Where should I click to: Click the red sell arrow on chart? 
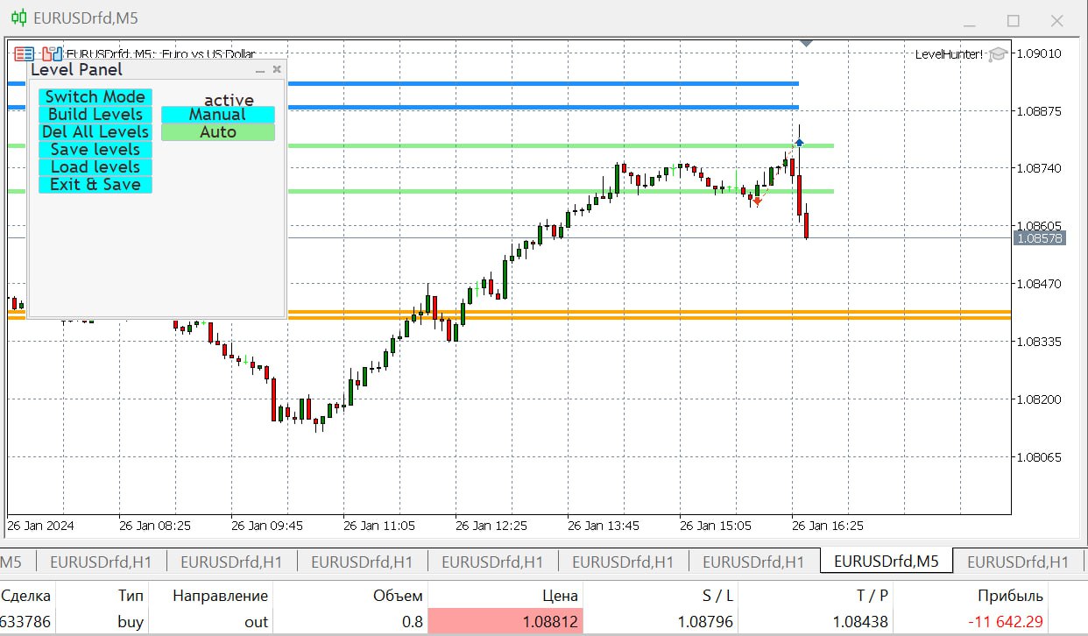[757, 201]
